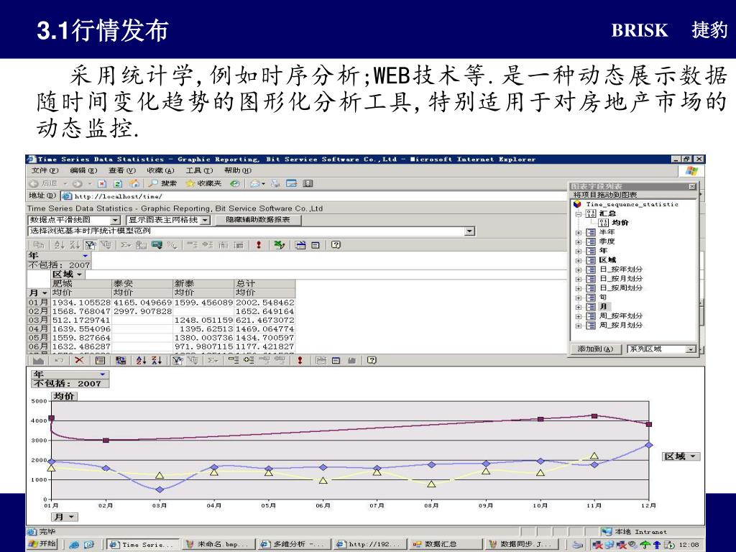The image size is (736, 552).
Task: Open the 月 category dropdown below the chart
Action: pos(71,517)
